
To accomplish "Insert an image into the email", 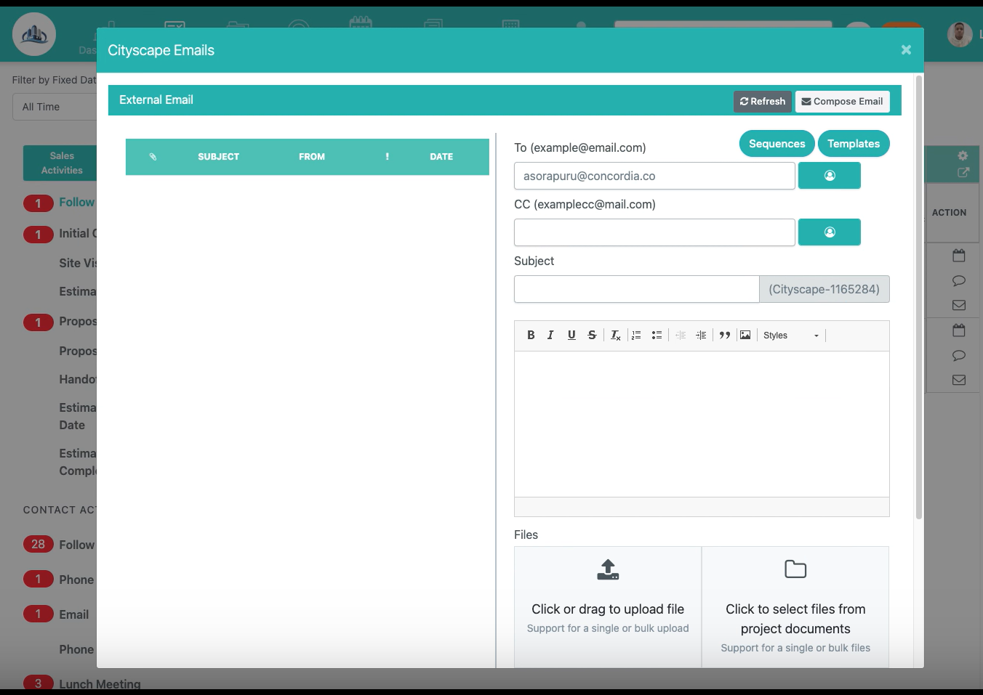I will point(745,336).
